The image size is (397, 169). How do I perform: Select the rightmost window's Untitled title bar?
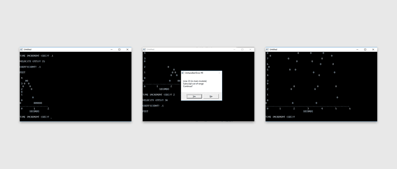[310, 49]
